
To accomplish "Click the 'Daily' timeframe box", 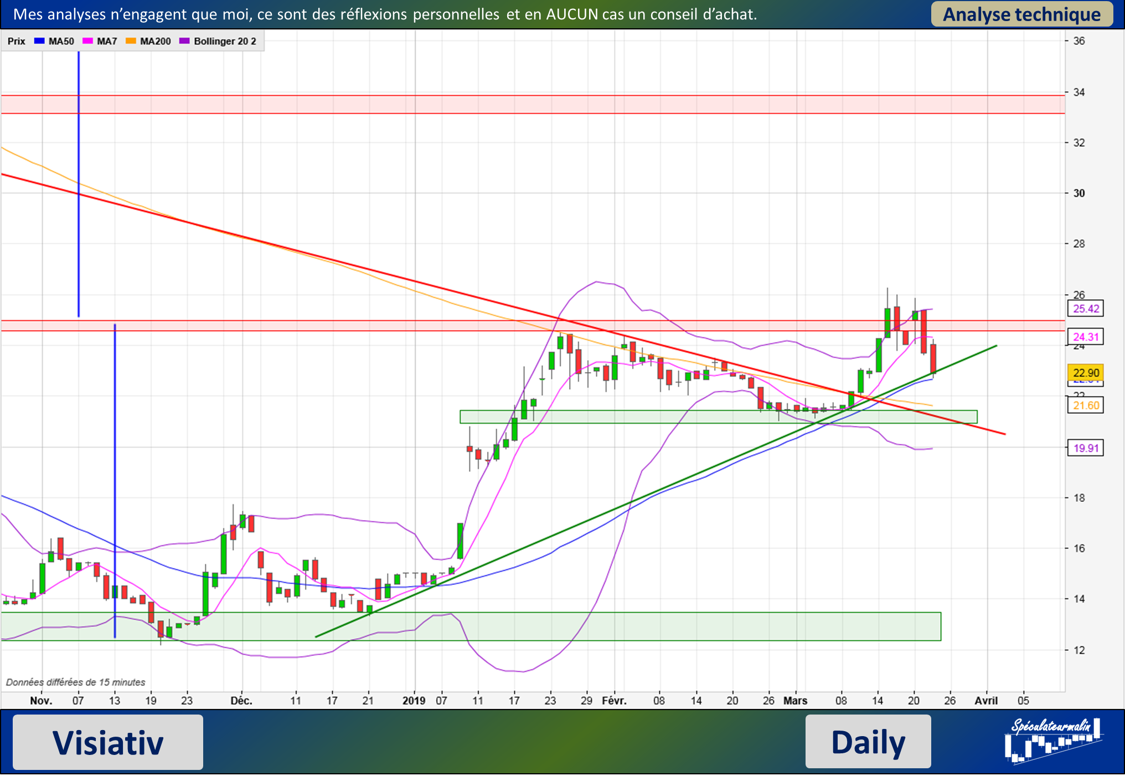I will click(x=868, y=742).
